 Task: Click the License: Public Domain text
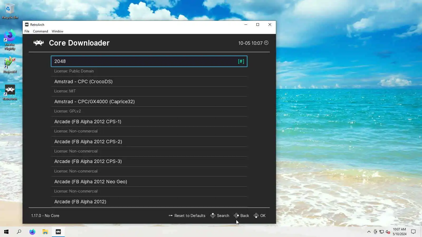click(74, 71)
